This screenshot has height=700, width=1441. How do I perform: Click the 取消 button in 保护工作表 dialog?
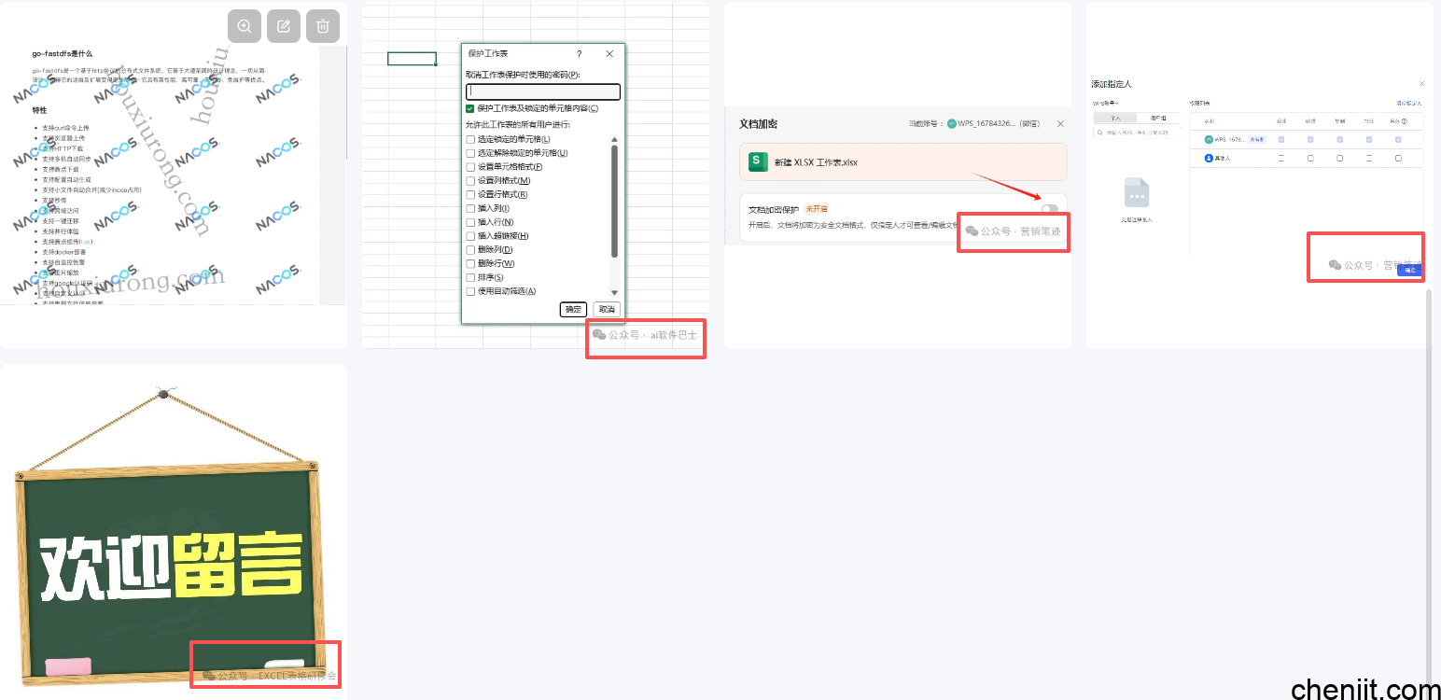tap(607, 309)
